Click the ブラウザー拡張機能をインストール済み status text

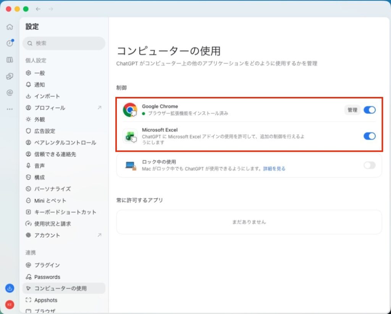coord(188,113)
